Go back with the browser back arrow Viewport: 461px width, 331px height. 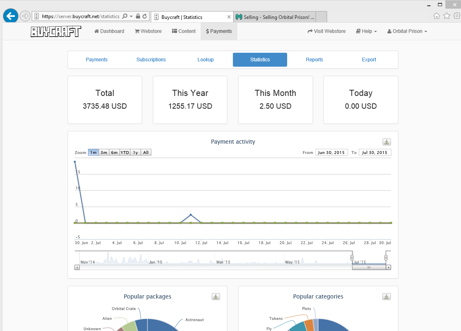pyautogui.click(x=11, y=16)
